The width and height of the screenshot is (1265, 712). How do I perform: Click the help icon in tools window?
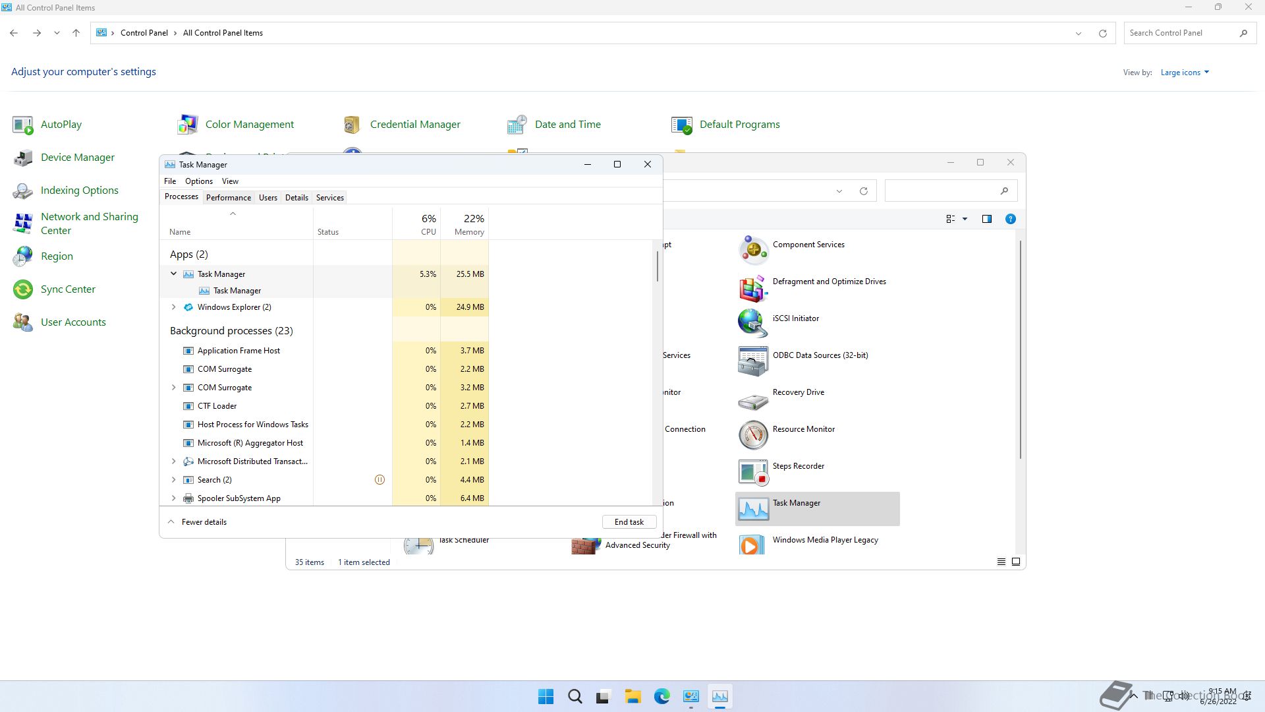point(1010,219)
